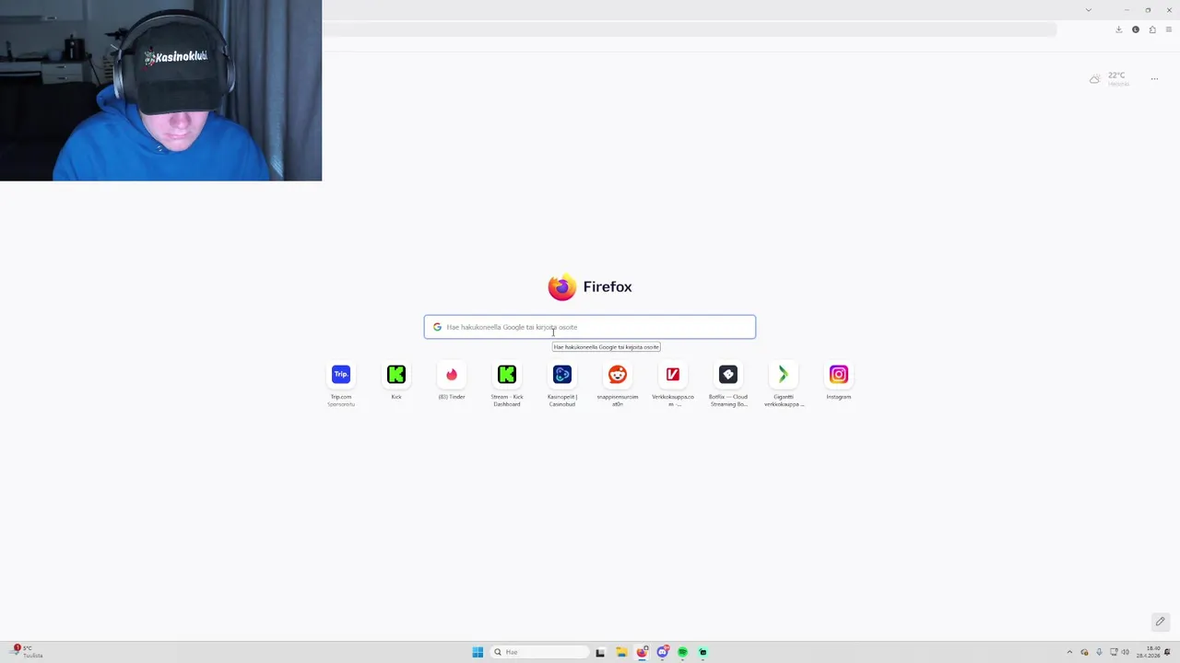Open the Gigantti verkkokauppa shortcut
This screenshot has height=663, width=1180.
(x=784, y=375)
